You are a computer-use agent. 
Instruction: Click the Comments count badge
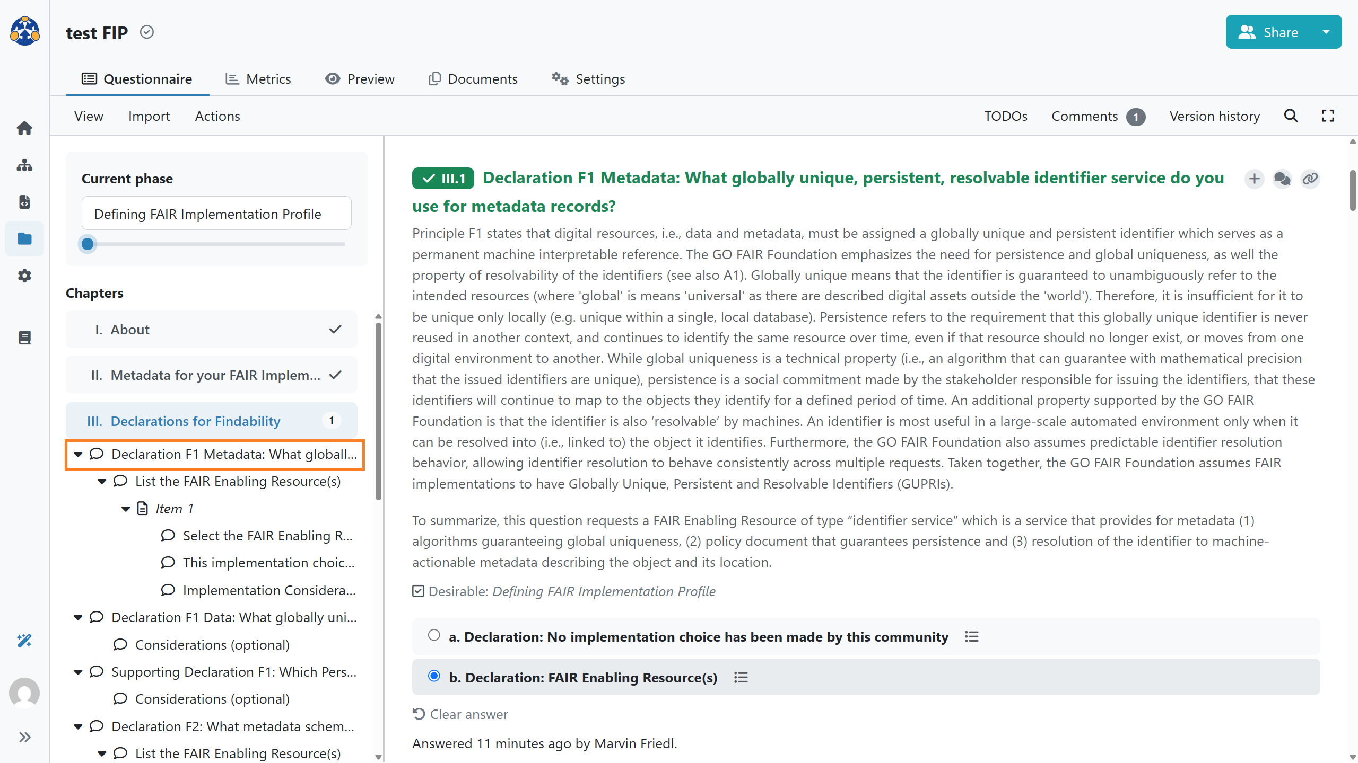point(1136,117)
